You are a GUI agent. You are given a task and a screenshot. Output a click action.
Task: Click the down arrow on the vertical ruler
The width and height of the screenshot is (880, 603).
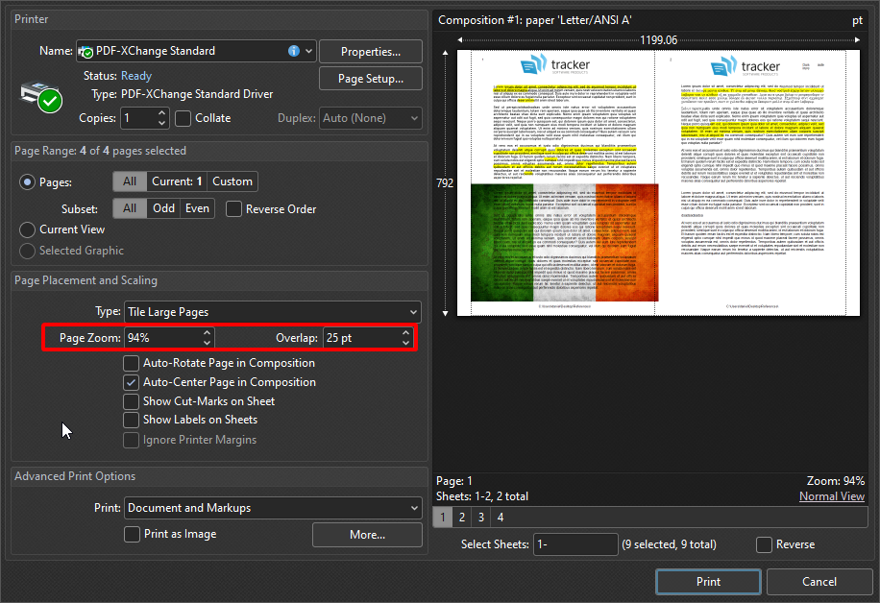(x=445, y=312)
